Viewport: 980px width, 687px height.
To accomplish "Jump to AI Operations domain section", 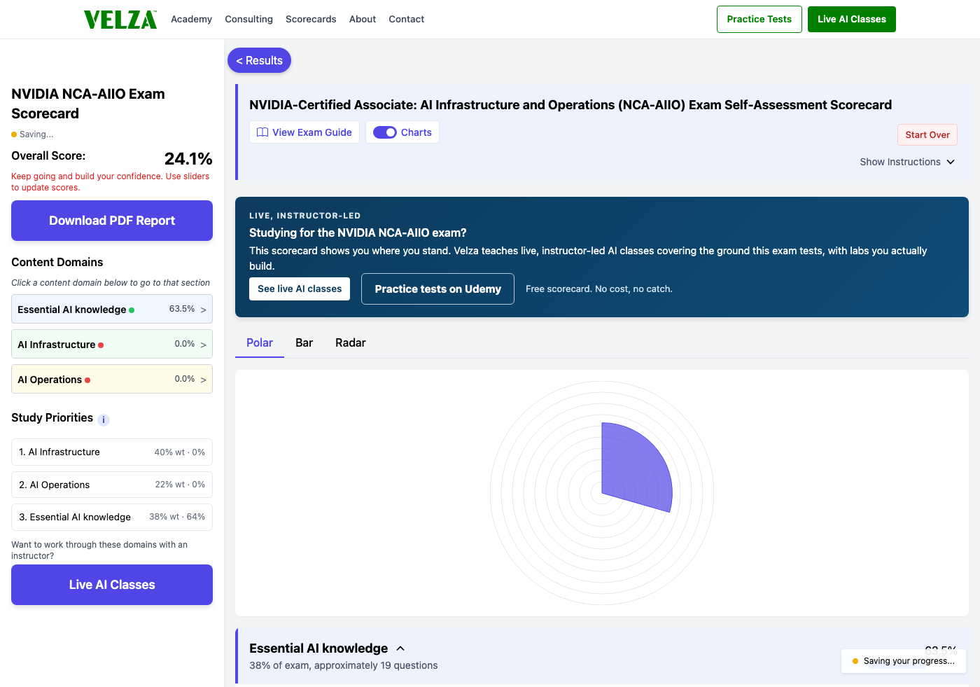I will point(112,379).
